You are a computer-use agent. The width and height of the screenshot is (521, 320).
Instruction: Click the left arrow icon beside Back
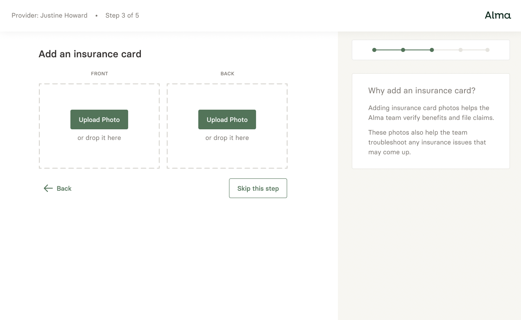click(x=48, y=188)
